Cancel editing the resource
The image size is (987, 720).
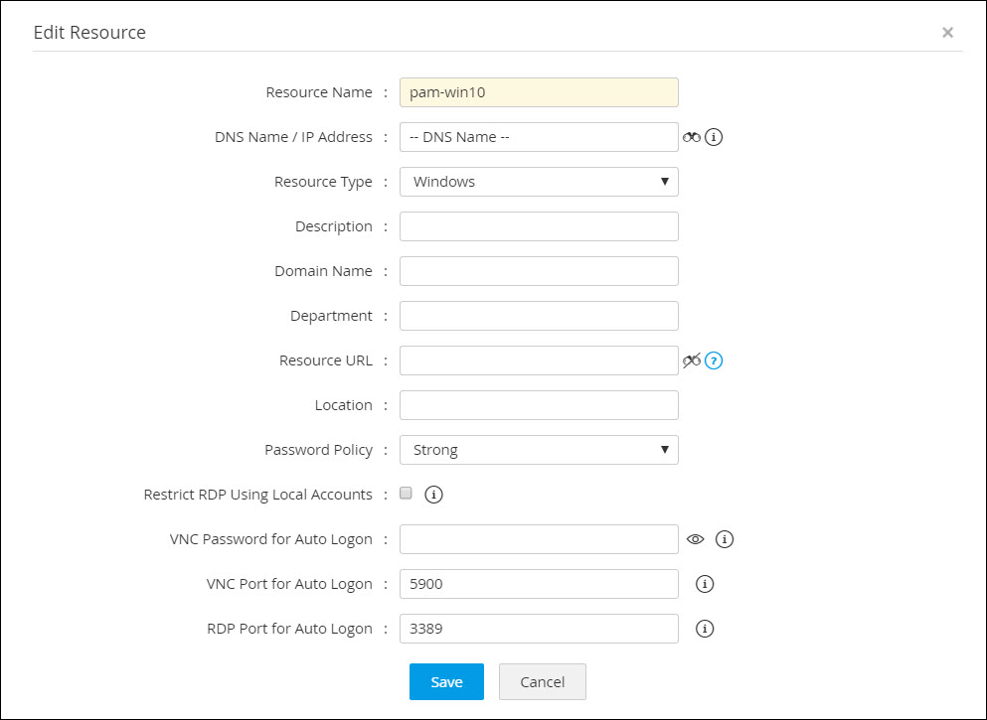click(x=542, y=681)
